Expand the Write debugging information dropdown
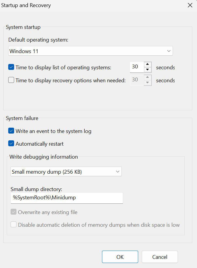Viewport: 197px width, 268px height. 66,172
